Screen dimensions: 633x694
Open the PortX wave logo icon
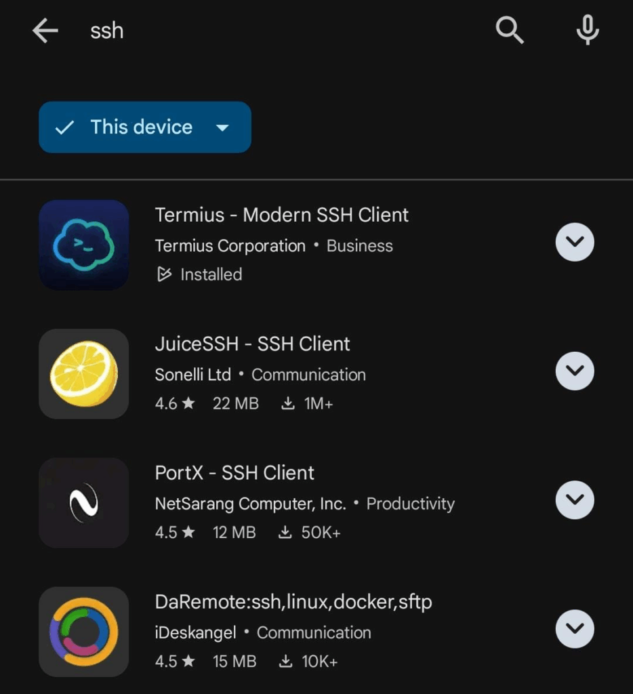83,503
